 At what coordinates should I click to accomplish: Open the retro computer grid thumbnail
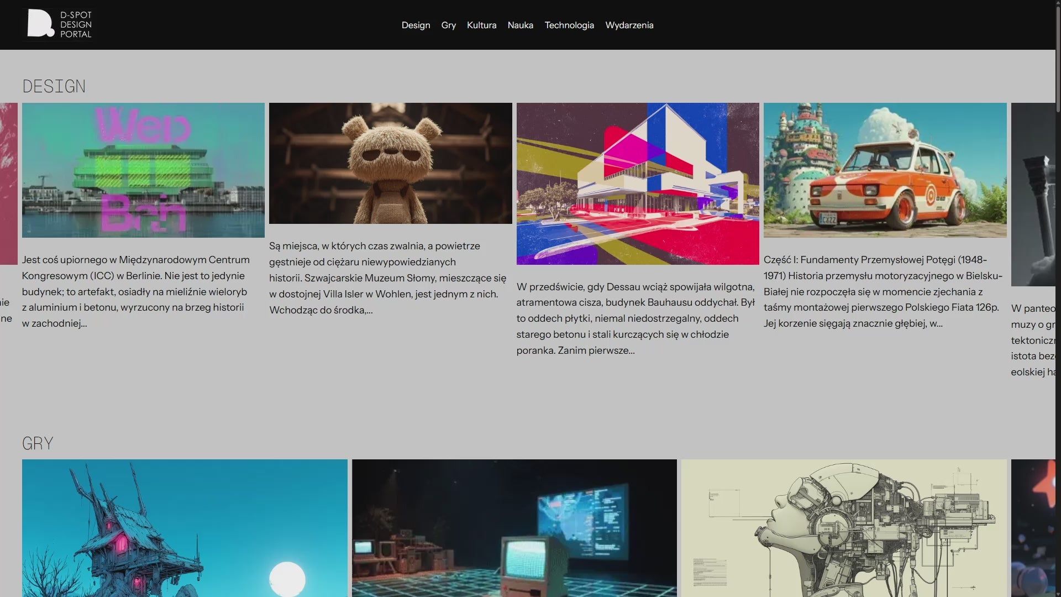514,528
